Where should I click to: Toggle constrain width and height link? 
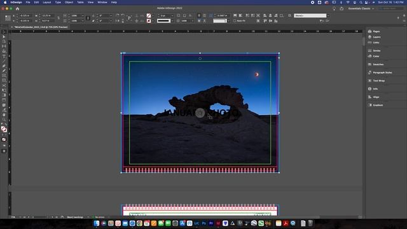pyautogui.click(x=59, y=18)
